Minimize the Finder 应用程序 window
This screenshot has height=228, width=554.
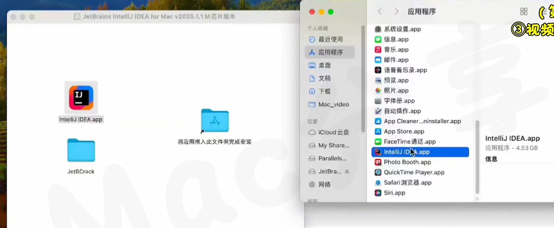(321, 12)
